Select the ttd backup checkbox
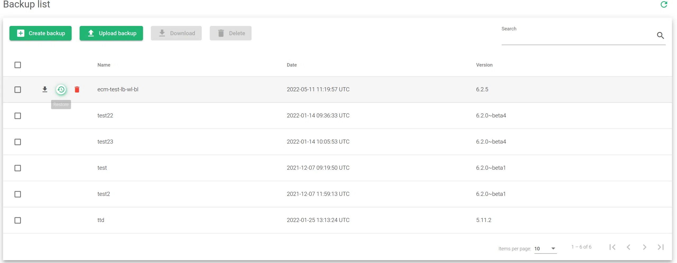Viewport: 677px width, 263px height. pos(18,220)
